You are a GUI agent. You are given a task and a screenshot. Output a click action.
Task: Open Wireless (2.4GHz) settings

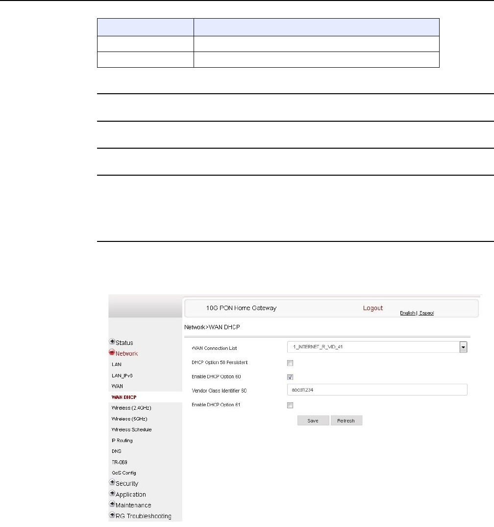(x=131, y=408)
